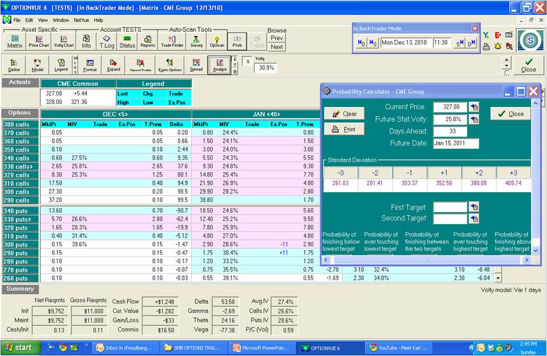547x356 pixels.
Task: Open the Reports tool
Action: pyautogui.click(x=148, y=42)
